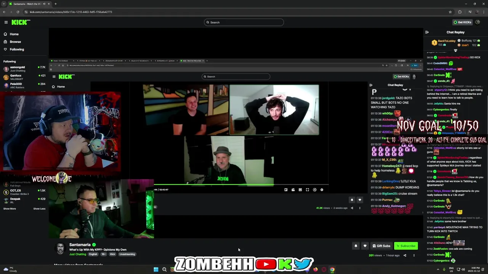
Task: Open asmongold's channel in Following list
Action: [24, 69]
